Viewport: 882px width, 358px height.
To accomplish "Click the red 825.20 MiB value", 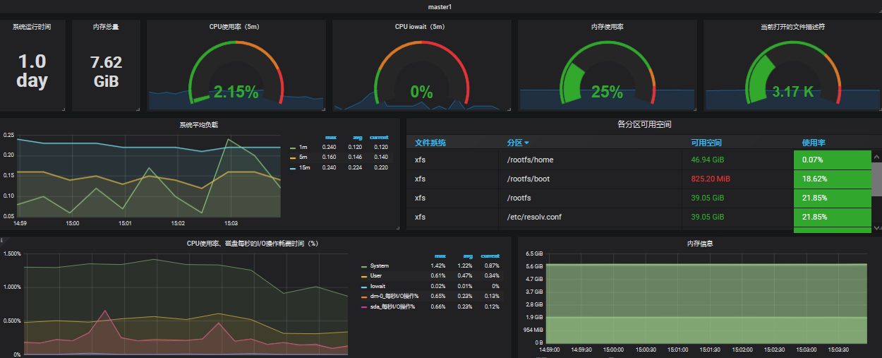I will pos(711,179).
